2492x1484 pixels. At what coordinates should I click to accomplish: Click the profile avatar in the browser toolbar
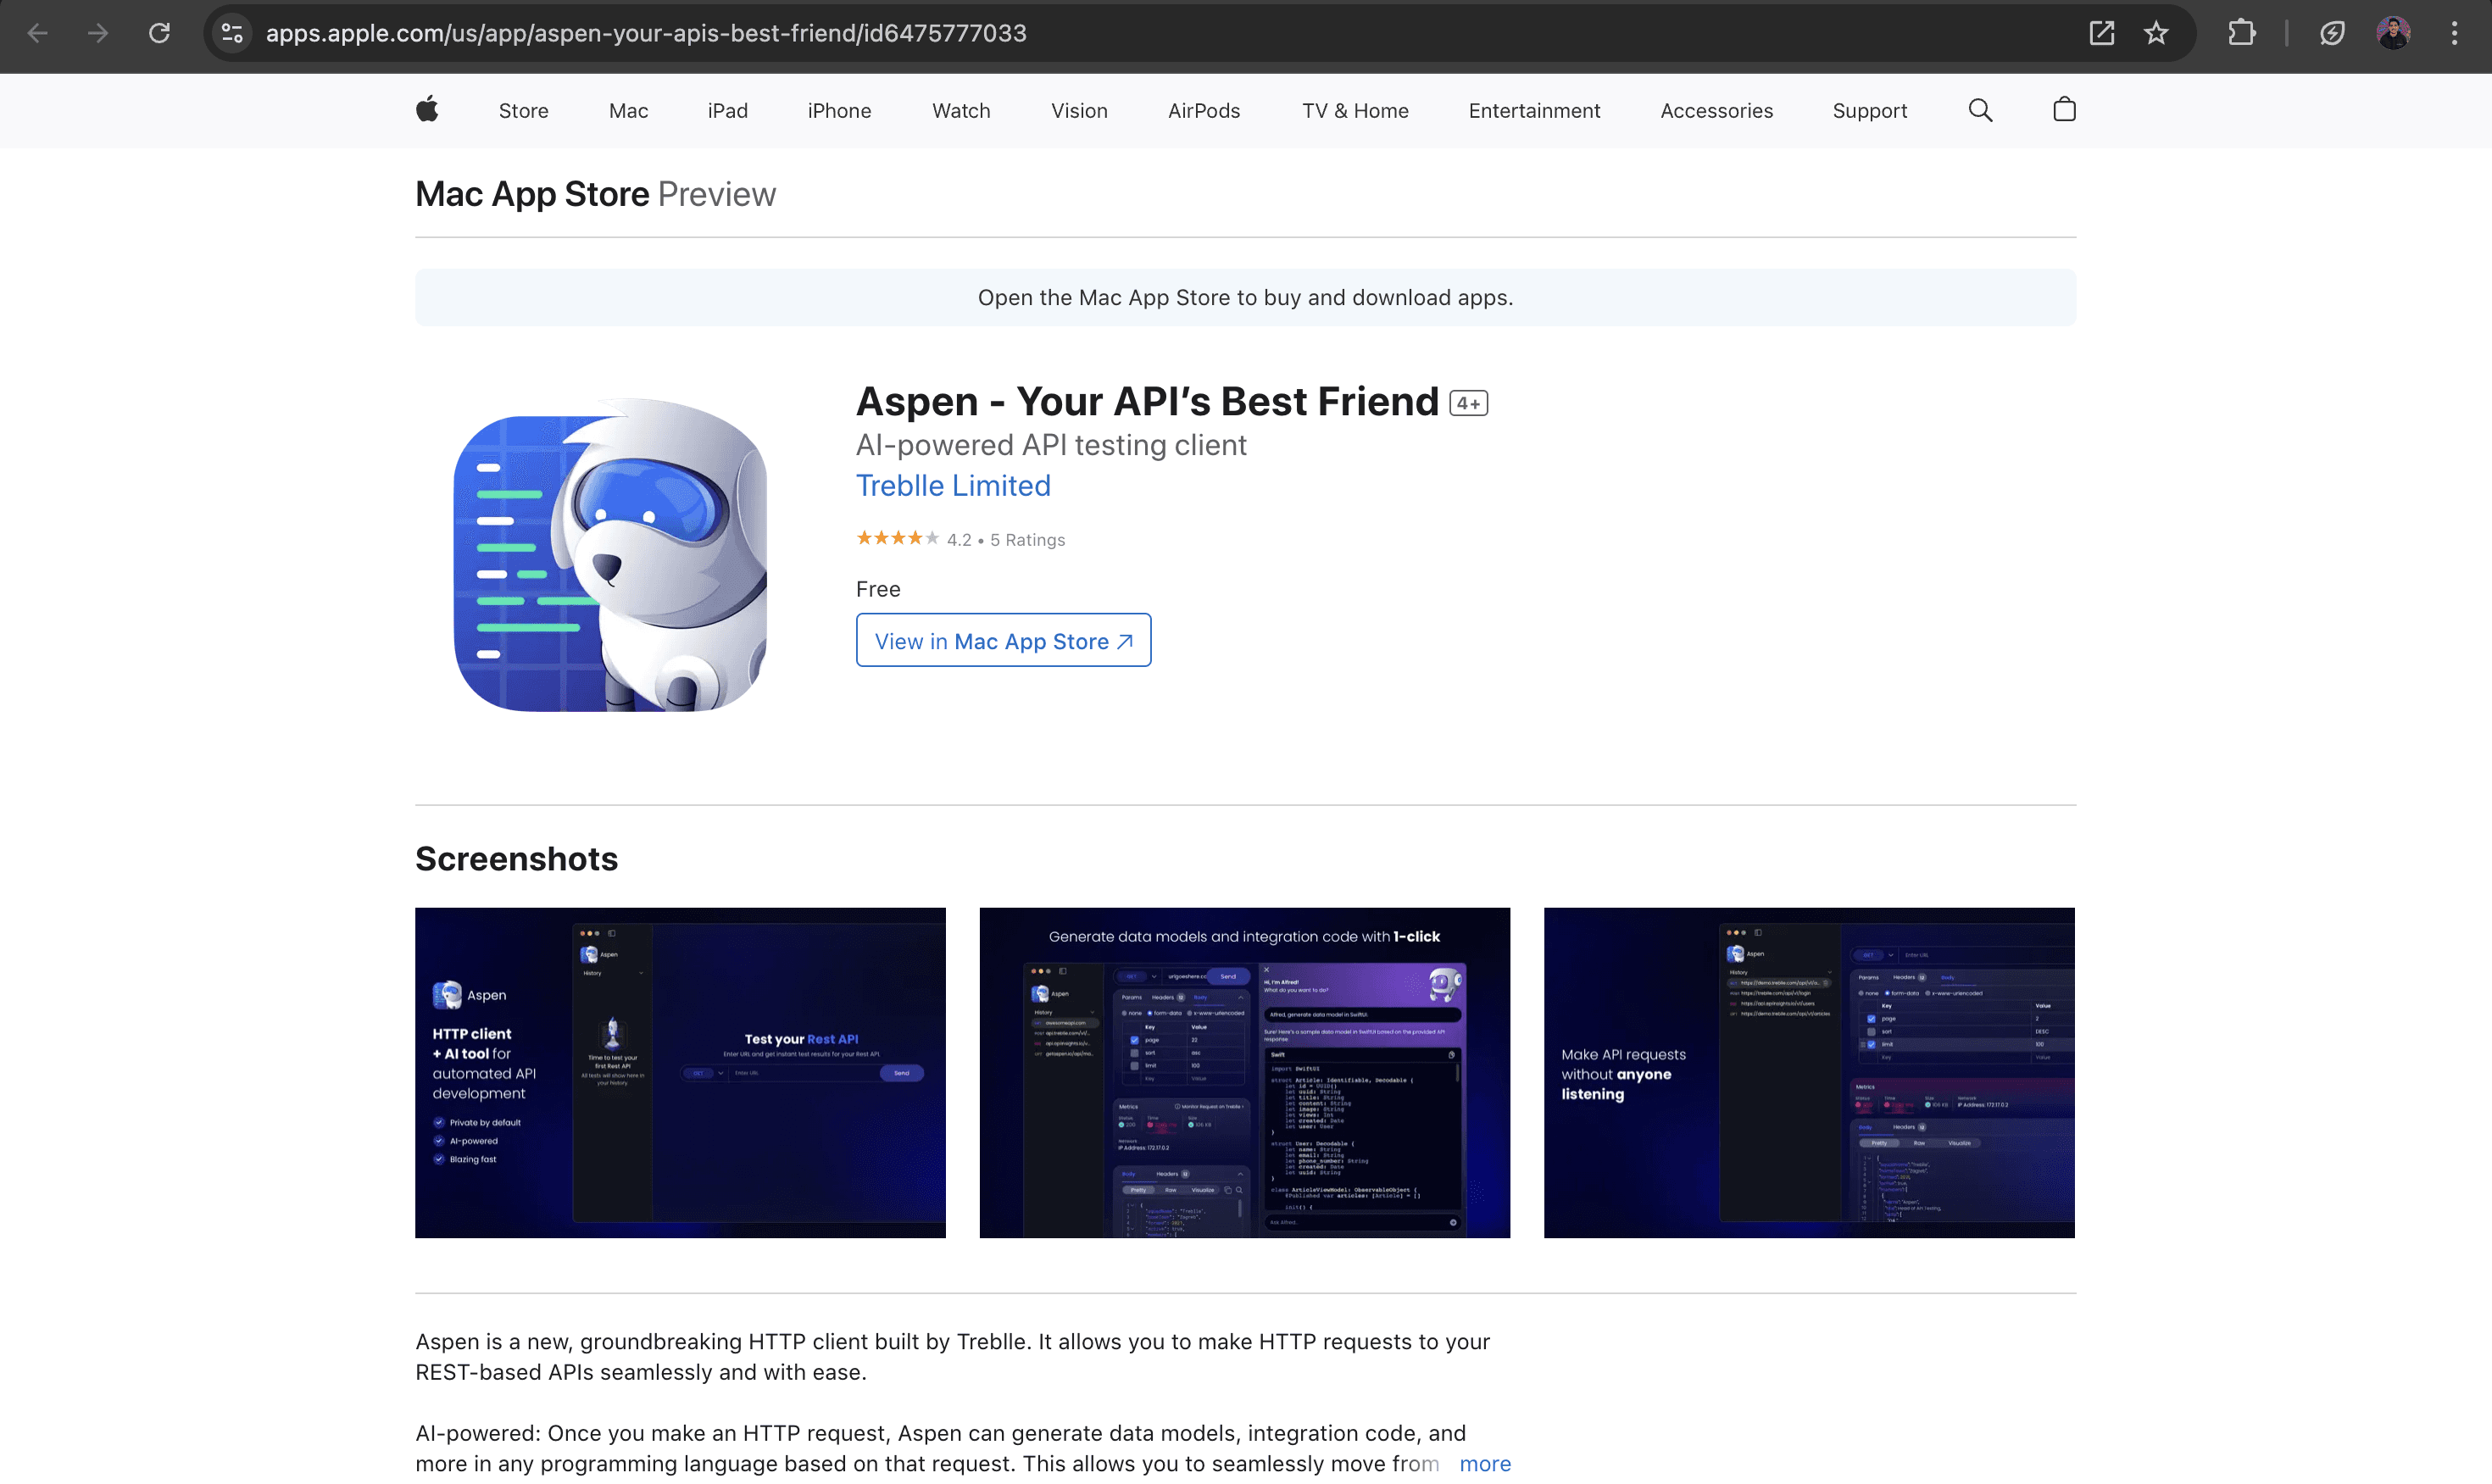(2394, 33)
